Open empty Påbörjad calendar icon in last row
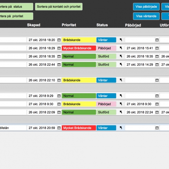Screen dimensions: 169x169 [x=157, y=128]
